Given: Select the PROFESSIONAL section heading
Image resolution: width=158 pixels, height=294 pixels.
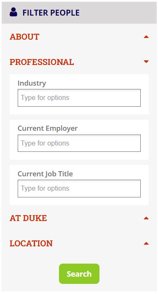Looking at the screenshot, I should (x=42, y=62).
